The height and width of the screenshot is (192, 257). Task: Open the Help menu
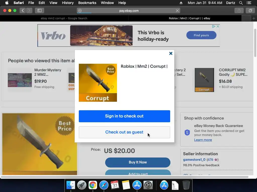(x=122, y=3)
